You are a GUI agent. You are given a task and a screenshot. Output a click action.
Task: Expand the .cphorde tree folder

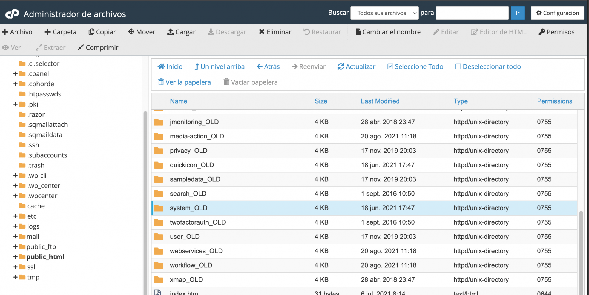point(15,84)
